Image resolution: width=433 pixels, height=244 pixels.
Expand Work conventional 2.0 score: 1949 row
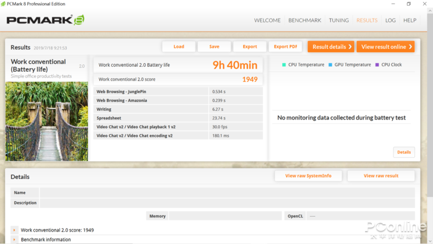14,230
